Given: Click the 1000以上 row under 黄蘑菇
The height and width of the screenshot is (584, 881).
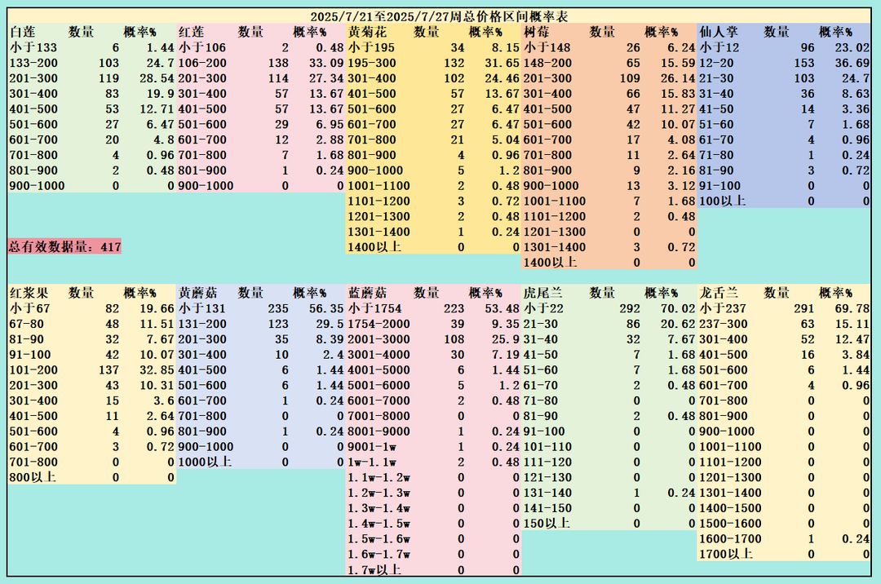Looking at the screenshot, I should click(261, 462).
